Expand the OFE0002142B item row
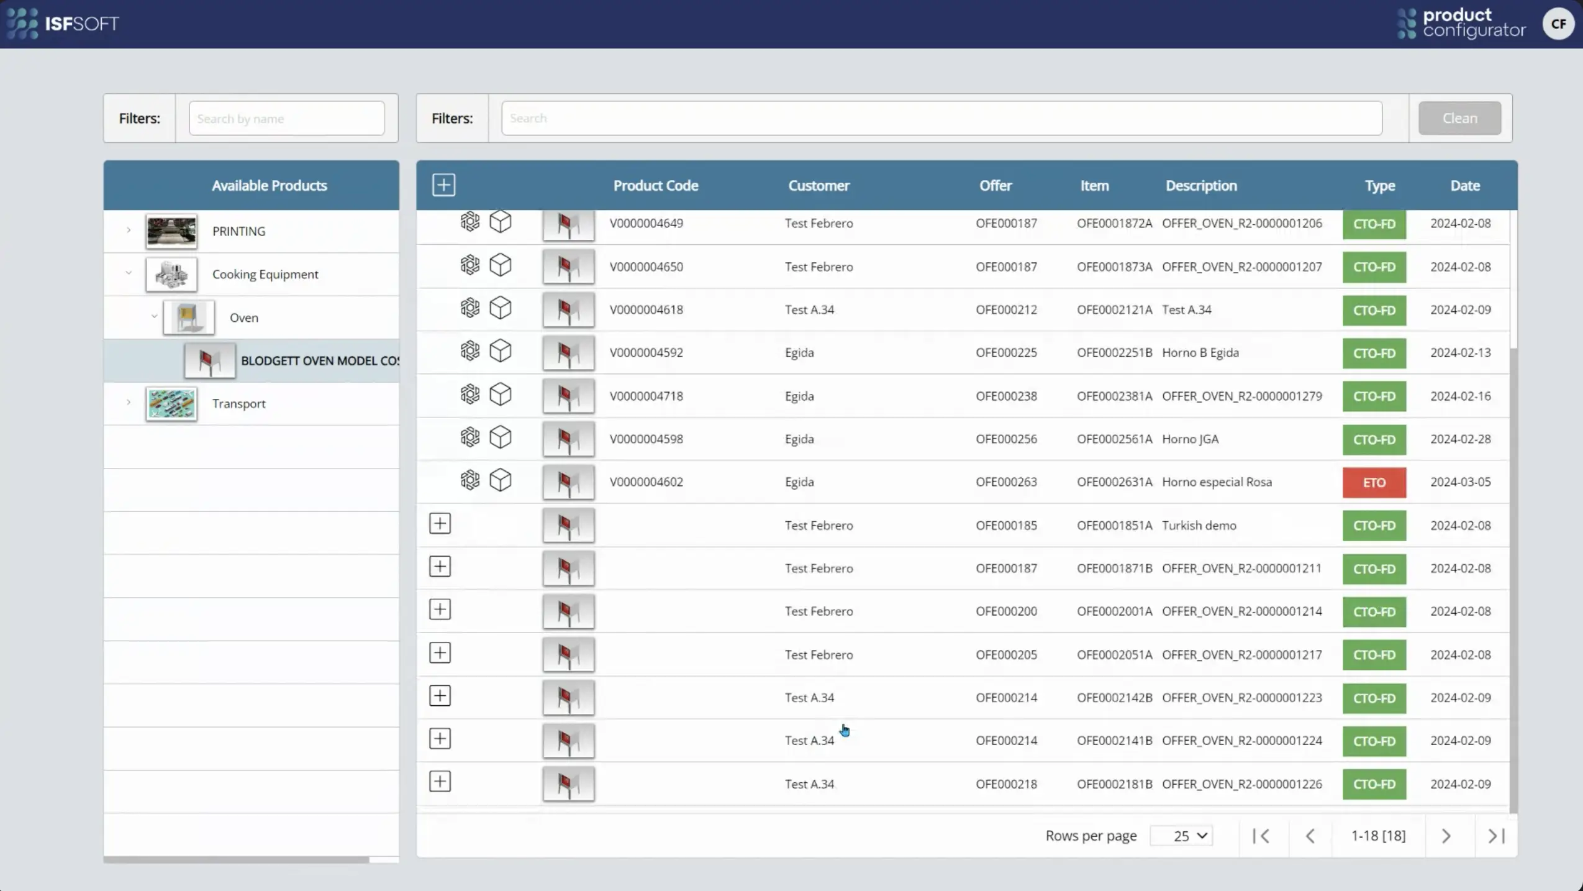Screen dimensions: 1583x891 440,696
